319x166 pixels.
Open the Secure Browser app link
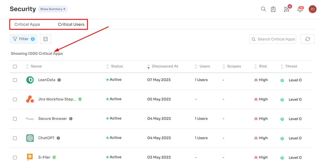[52, 119]
